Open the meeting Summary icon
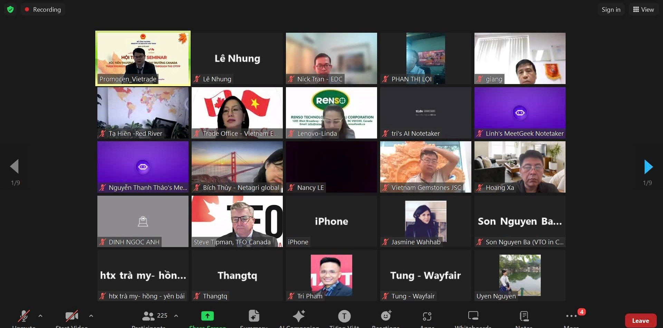 click(x=254, y=316)
